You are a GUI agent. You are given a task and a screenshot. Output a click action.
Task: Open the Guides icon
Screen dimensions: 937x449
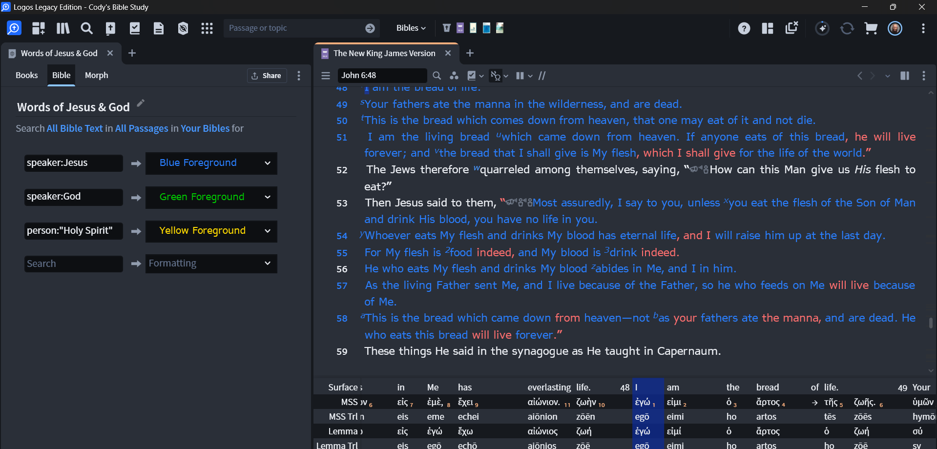pos(110,28)
